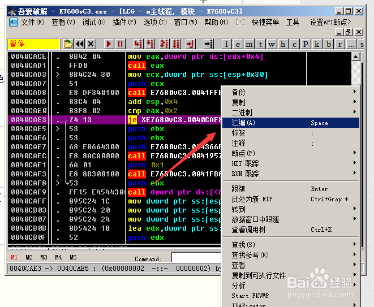
Task: Choose 跟随 context menu entry
Action: (x=291, y=189)
